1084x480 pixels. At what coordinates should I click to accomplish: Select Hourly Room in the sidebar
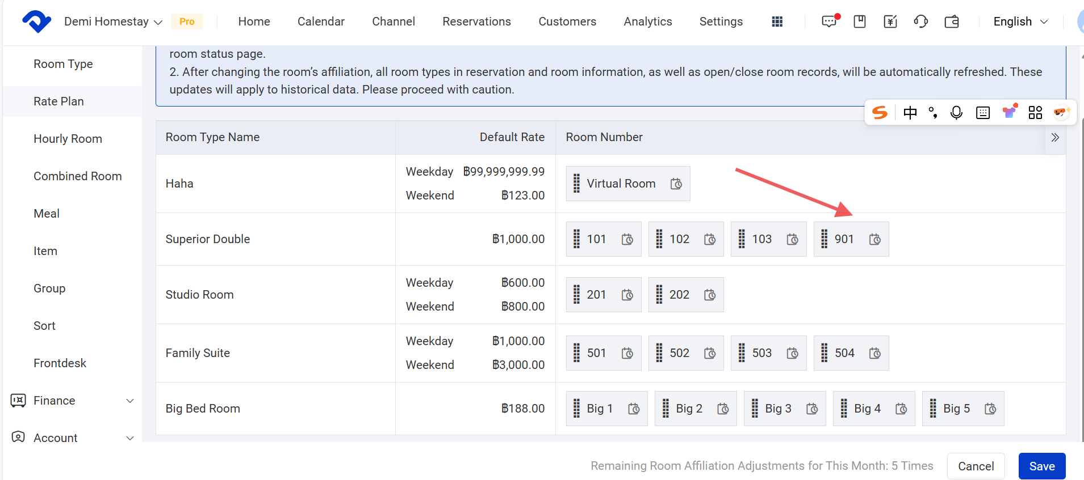68,139
